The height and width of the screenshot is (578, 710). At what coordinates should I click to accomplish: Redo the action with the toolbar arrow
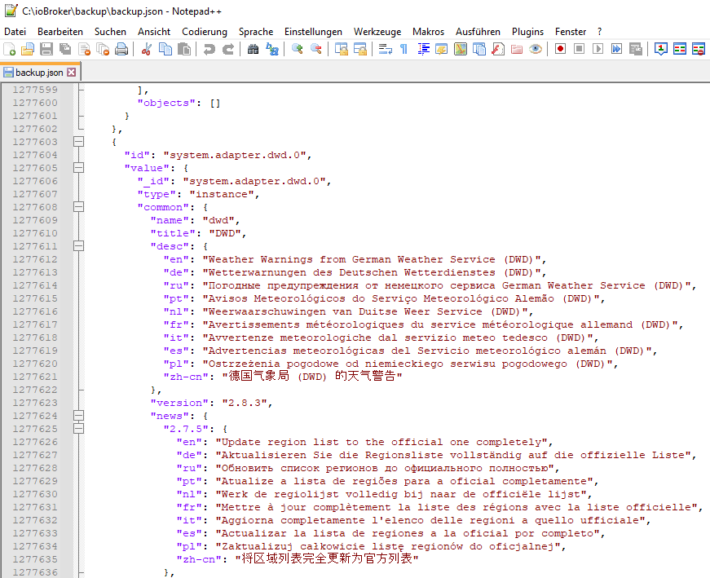[227, 49]
